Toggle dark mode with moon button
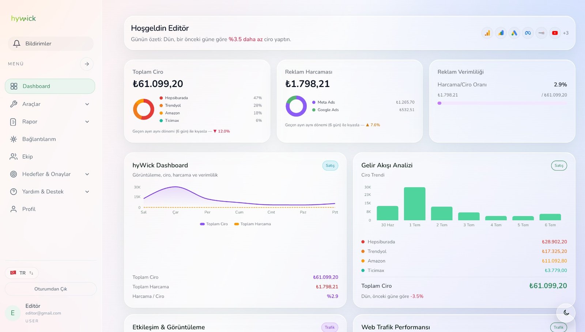585x332 pixels. tap(566, 313)
